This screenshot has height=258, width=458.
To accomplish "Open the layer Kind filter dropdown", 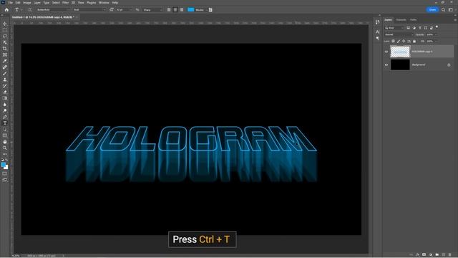I will 394,28.
